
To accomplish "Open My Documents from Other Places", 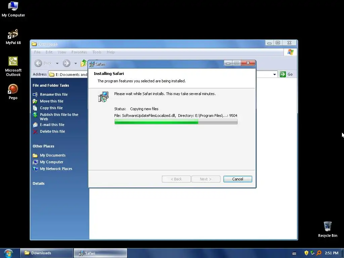I will pyautogui.click(x=53, y=155).
